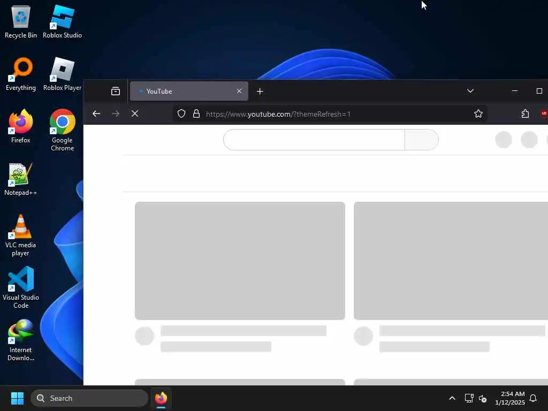Open Notepad++ desktop shortcut

pos(21,179)
